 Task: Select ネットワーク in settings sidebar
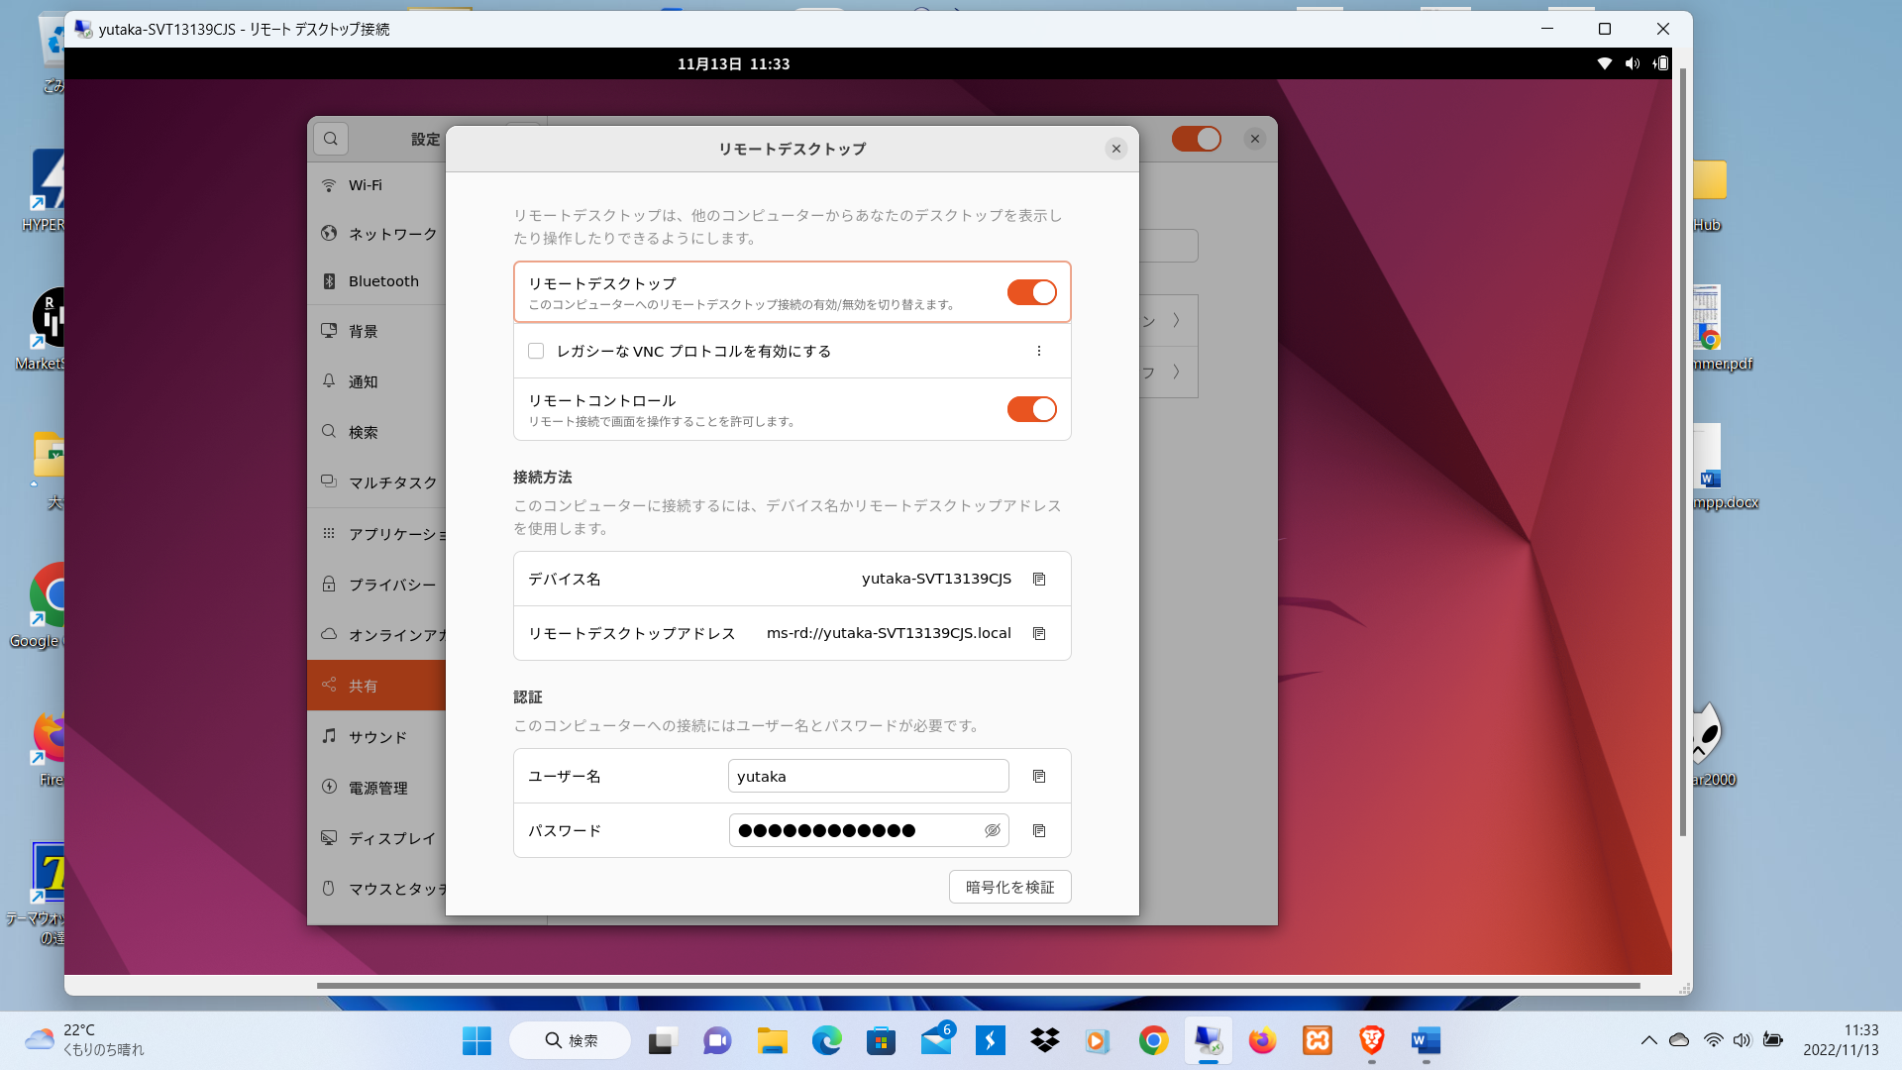(x=392, y=234)
